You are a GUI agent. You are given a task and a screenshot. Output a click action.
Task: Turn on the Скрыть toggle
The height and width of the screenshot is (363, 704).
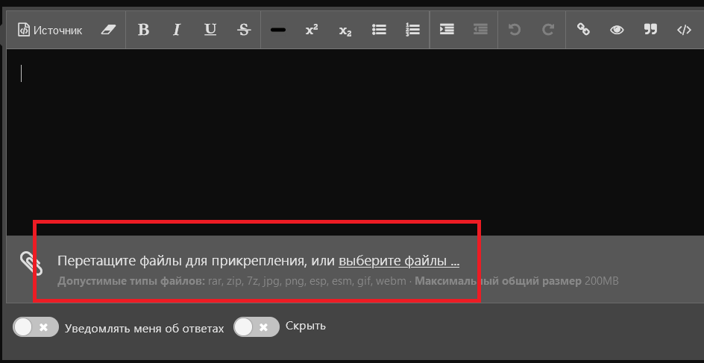[x=256, y=326]
